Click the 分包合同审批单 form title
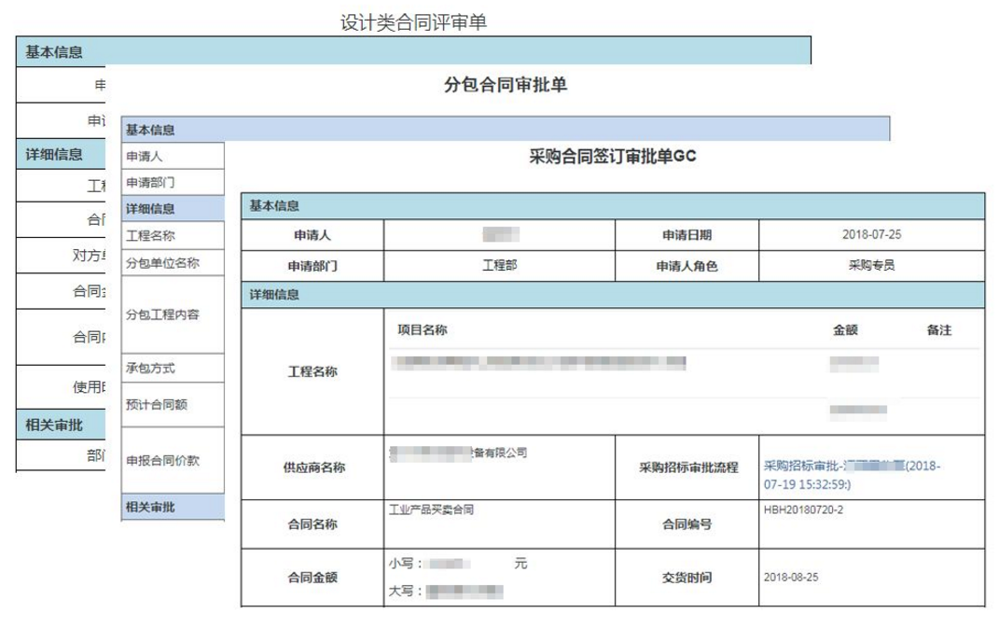The image size is (999, 628). [x=506, y=86]
